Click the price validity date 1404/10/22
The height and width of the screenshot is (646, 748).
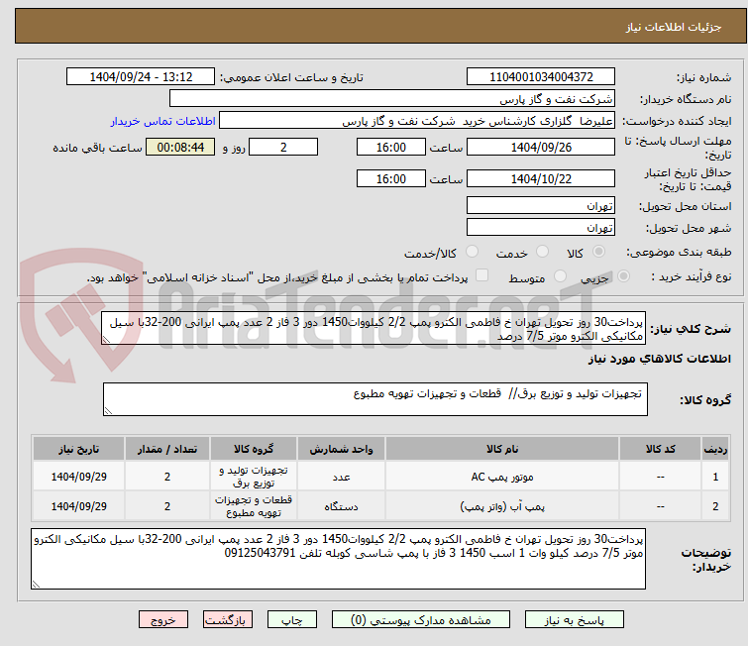[541, 179]
